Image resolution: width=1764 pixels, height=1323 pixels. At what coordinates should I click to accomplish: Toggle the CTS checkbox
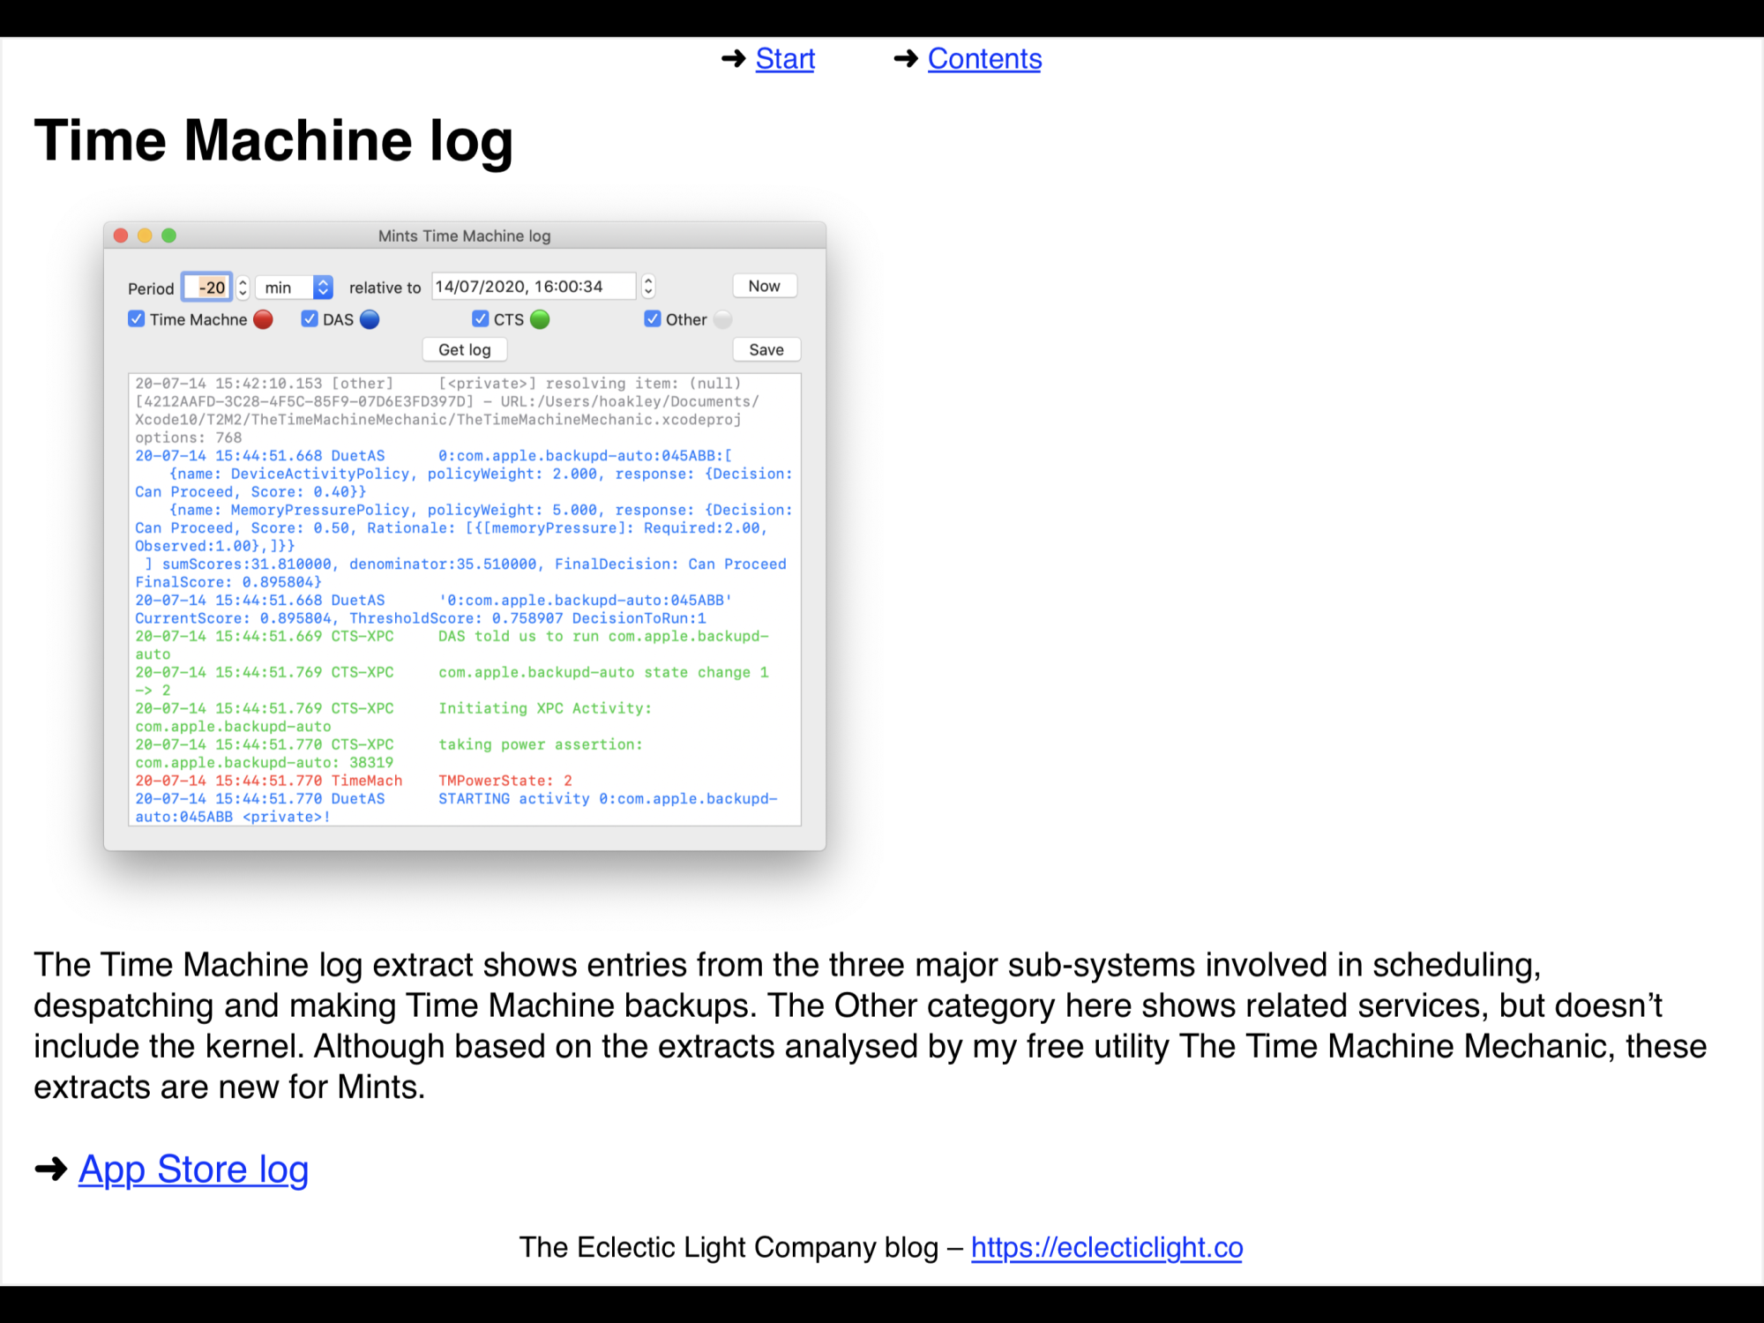481,319
